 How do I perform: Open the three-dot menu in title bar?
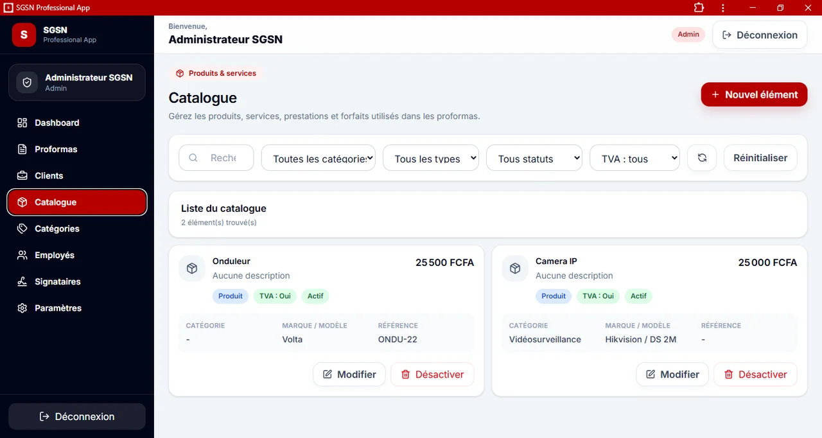pos(723,8)
